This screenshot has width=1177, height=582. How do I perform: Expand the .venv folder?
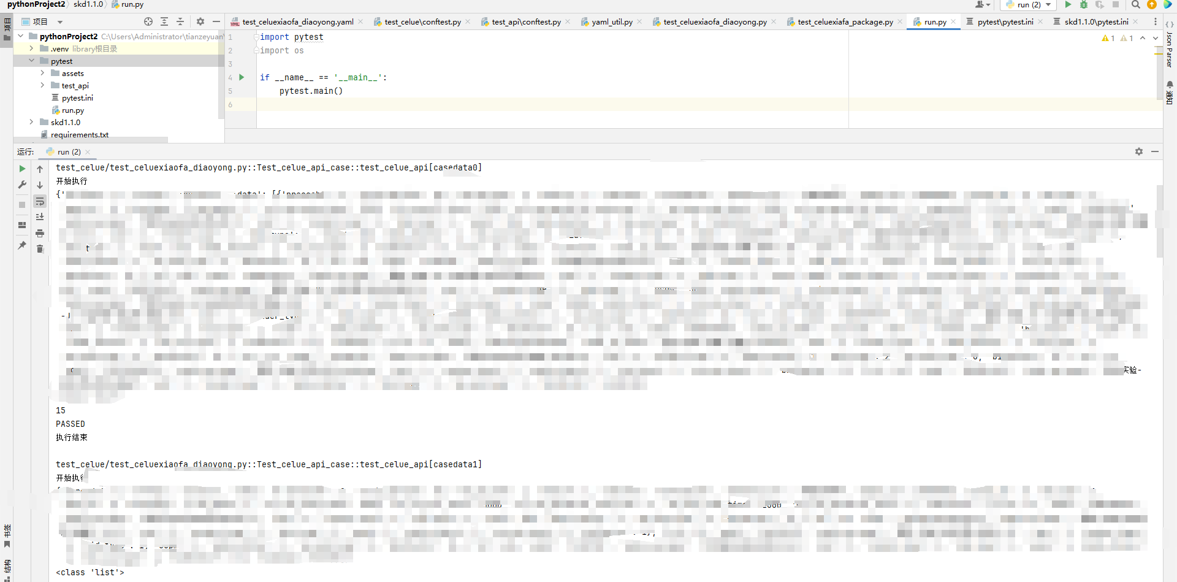tap(31, 48)
